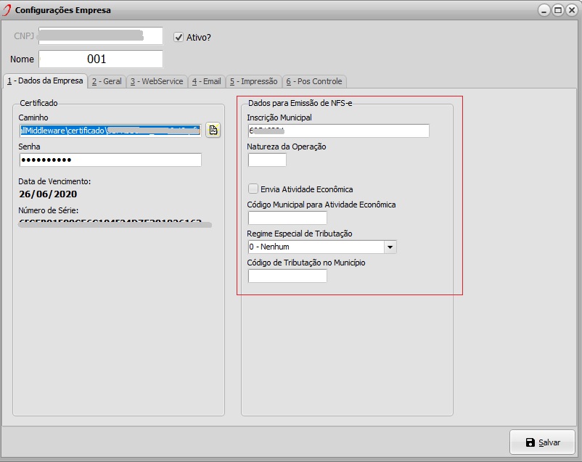Viewport: 582px width, 462px height.
Task: Click the Número de Série label
Action: click(x=48, y=210)
